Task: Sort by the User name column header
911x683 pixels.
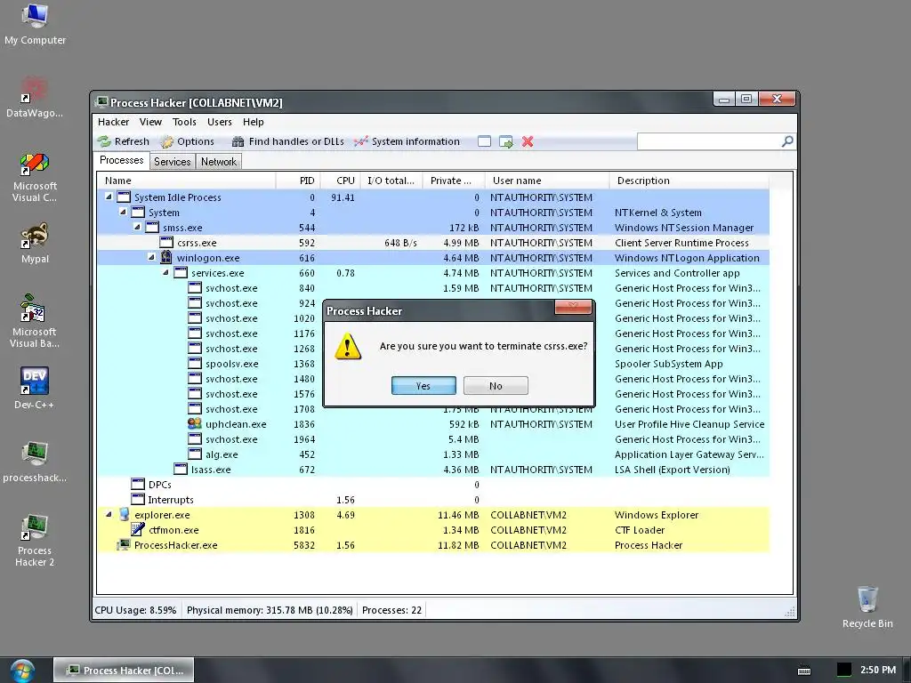Action: pos(547,181)
